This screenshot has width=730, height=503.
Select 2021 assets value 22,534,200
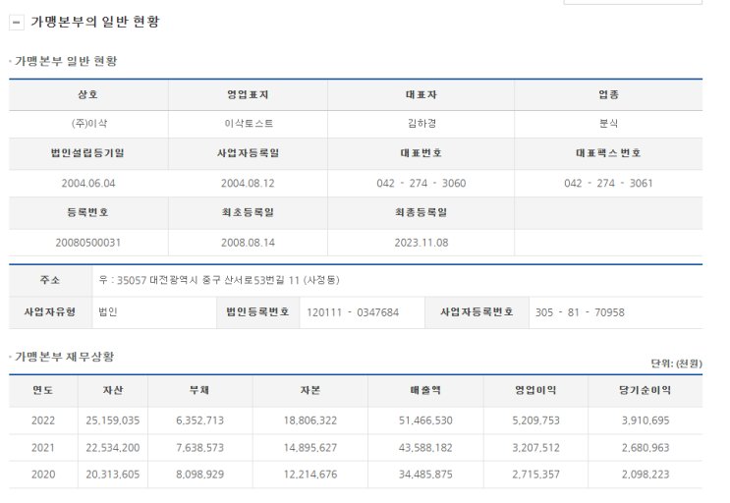pos(113,448)
